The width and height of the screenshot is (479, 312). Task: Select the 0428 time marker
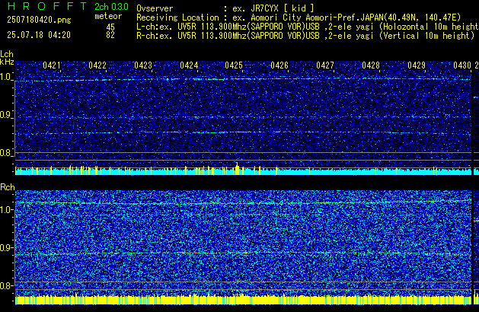click(371, 65)
